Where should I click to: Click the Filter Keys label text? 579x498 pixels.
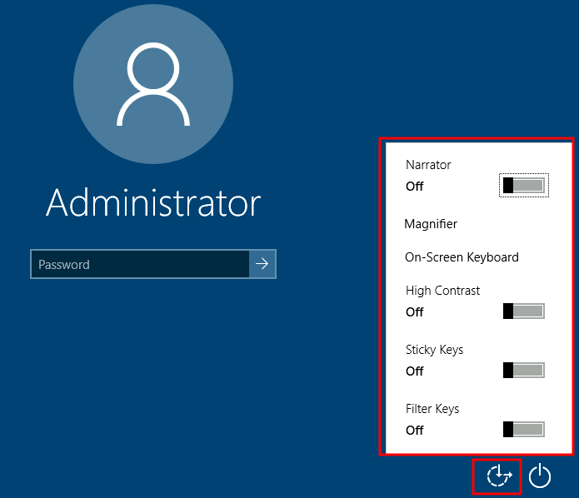432,409
